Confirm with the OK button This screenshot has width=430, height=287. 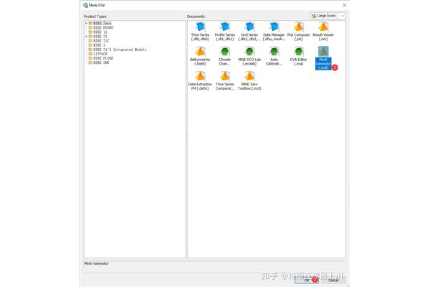pyautogui.click(x=306, y=280)
